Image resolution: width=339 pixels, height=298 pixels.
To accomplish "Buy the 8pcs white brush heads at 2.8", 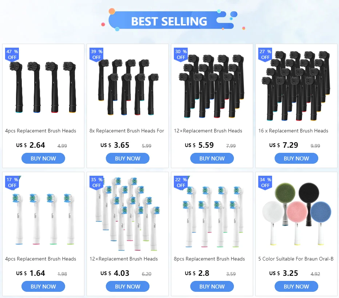I will tap(212, 286).
